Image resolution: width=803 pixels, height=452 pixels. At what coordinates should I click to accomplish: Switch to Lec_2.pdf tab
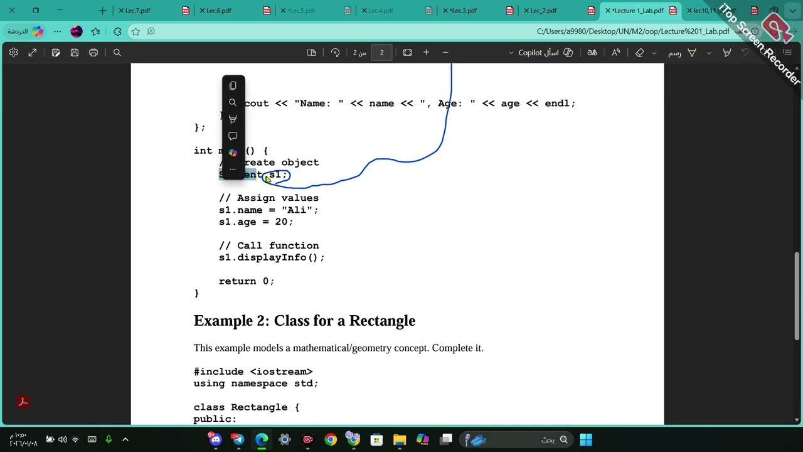click(x=559, y=11)
